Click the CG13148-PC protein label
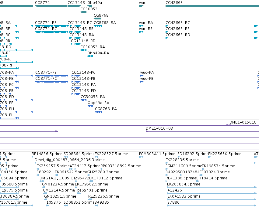The height and width of the screenshot is (207, 259). (x=83, y=73)
